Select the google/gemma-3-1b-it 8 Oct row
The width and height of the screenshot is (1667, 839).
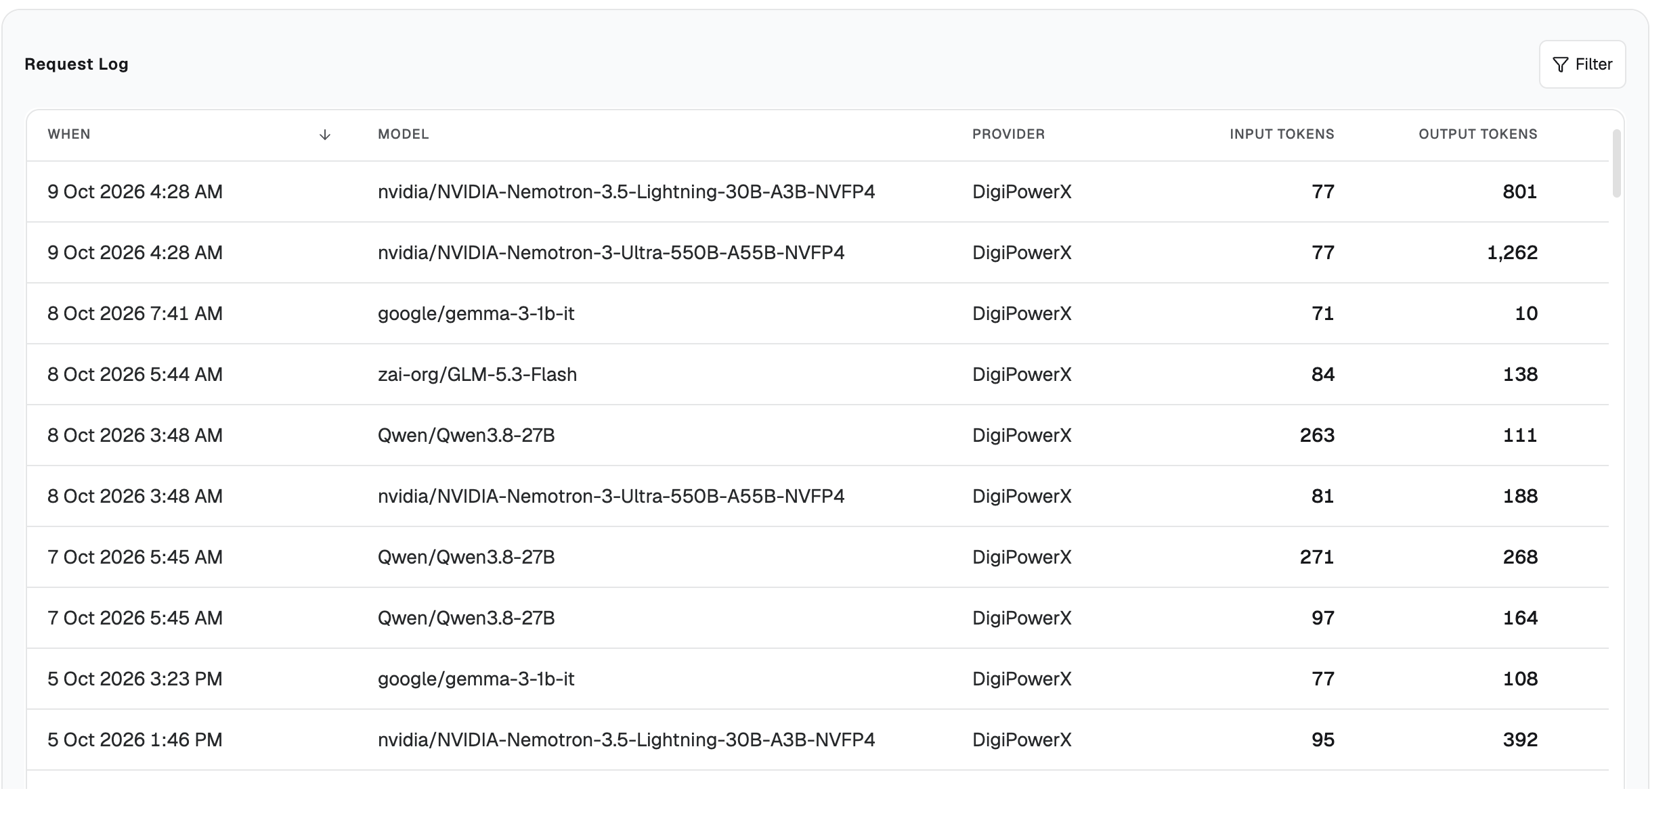(x=817, y=313)
